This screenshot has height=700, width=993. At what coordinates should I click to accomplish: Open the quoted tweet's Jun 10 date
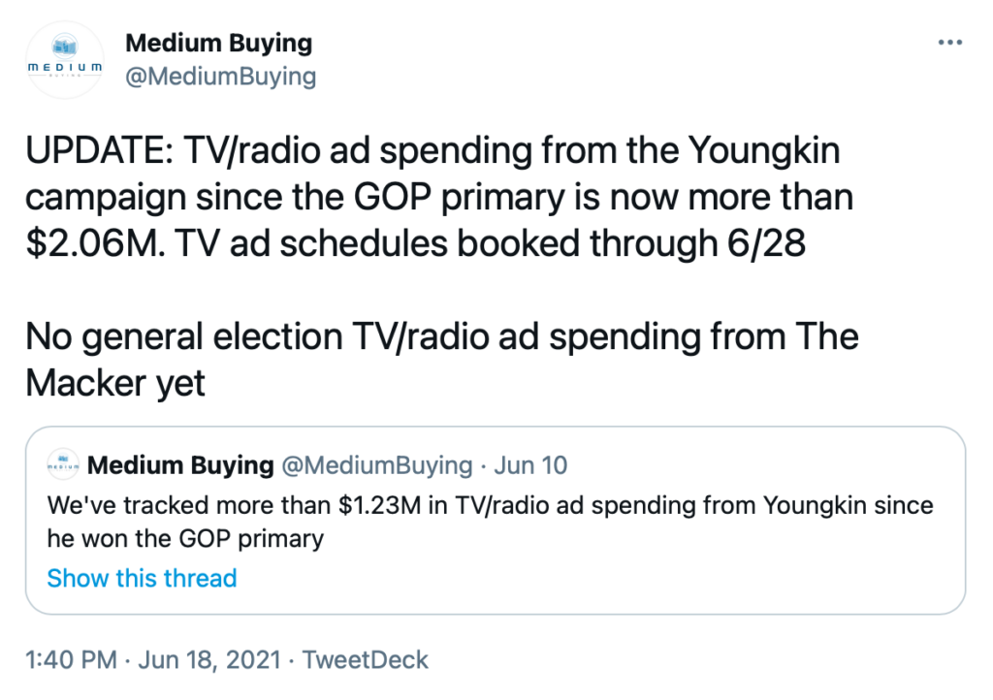(x=530, y=465)
